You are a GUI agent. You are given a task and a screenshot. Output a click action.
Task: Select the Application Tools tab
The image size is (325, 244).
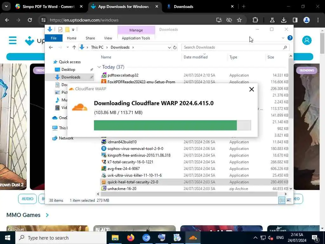tap(136, 38)
